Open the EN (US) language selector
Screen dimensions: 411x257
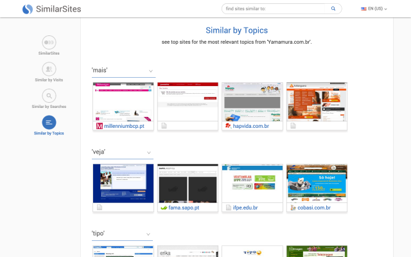click(374, 9)
